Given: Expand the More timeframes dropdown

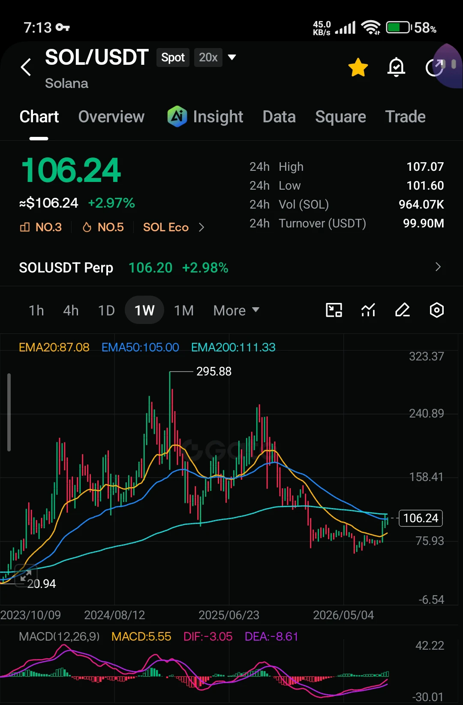Looking at the screenshot, I should click(x=236, y=310).
